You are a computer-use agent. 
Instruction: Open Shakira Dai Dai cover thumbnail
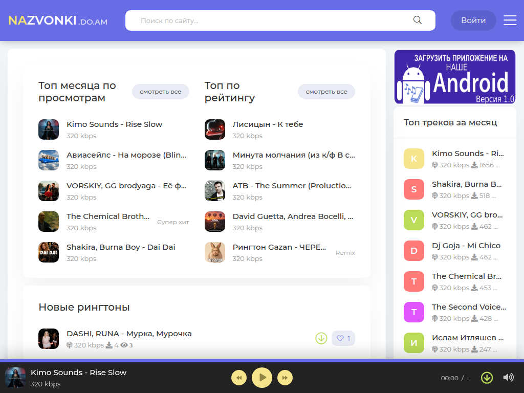[x=49, y=252]
